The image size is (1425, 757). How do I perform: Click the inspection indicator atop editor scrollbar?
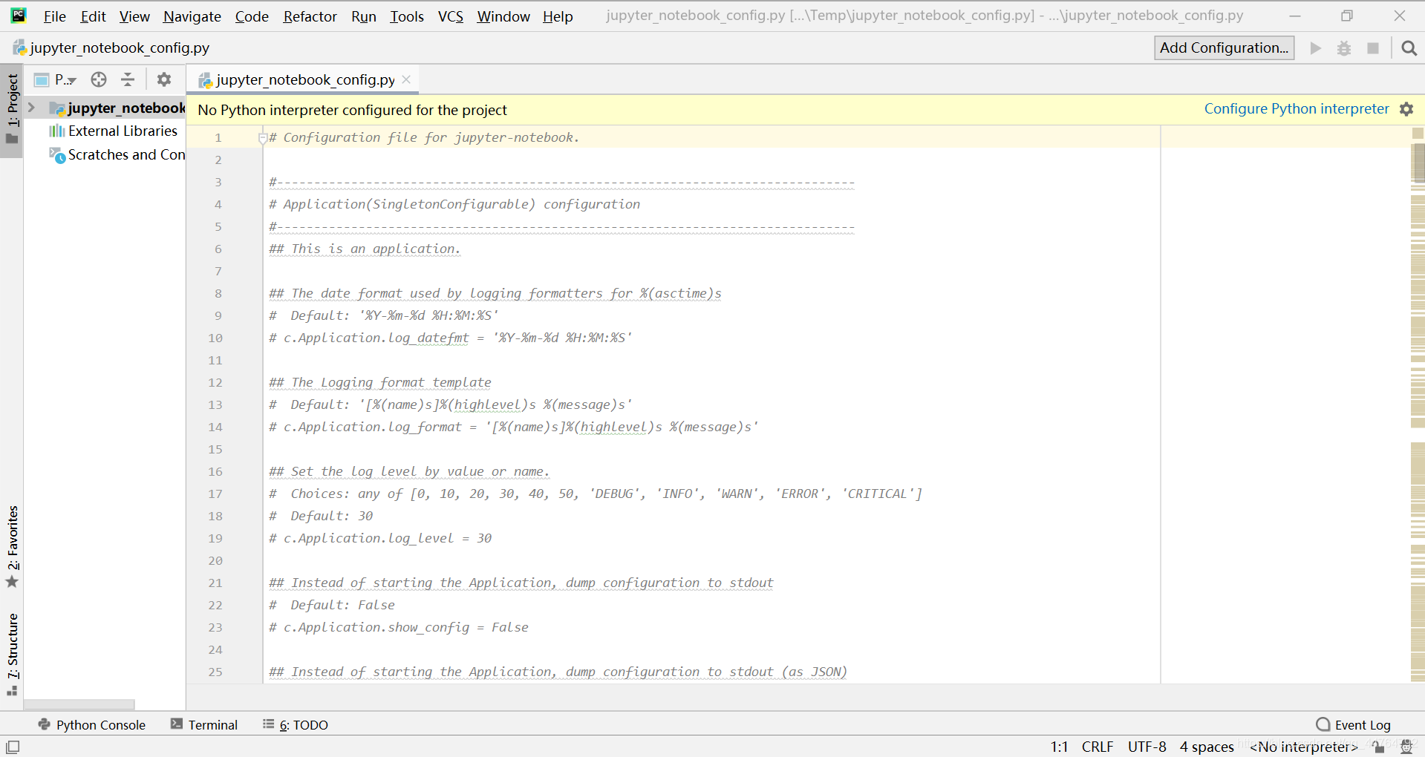1418,133
